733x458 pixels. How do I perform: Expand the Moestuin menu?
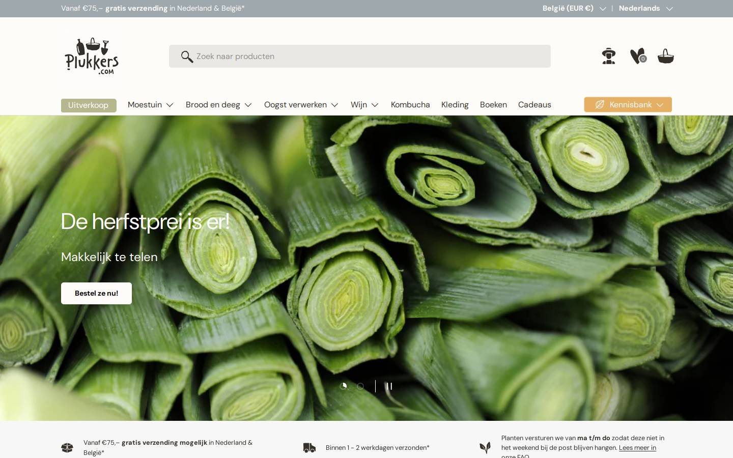(x=151, y=105)
